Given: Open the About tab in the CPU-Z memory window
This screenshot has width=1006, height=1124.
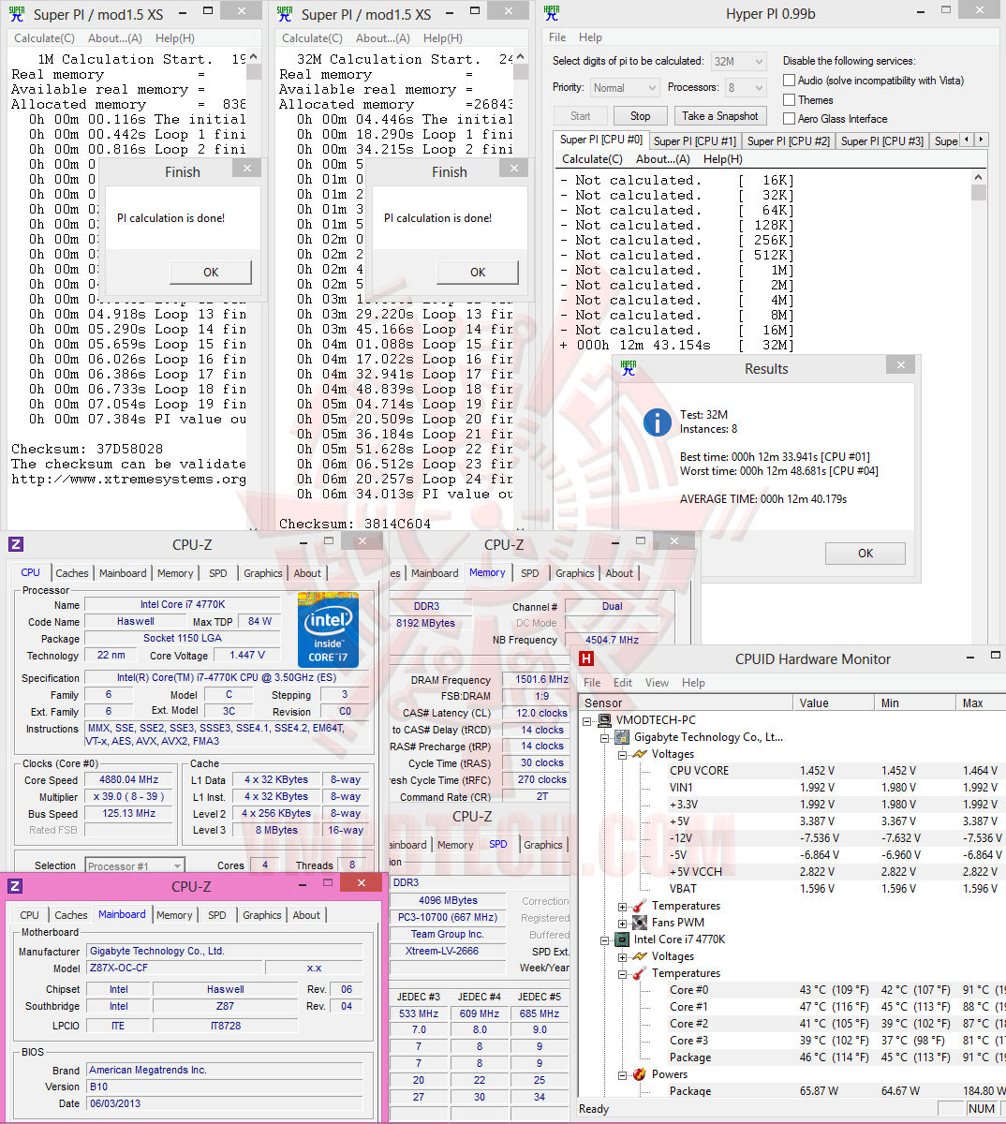Looking at the screenshot, I should pos(619,573).
